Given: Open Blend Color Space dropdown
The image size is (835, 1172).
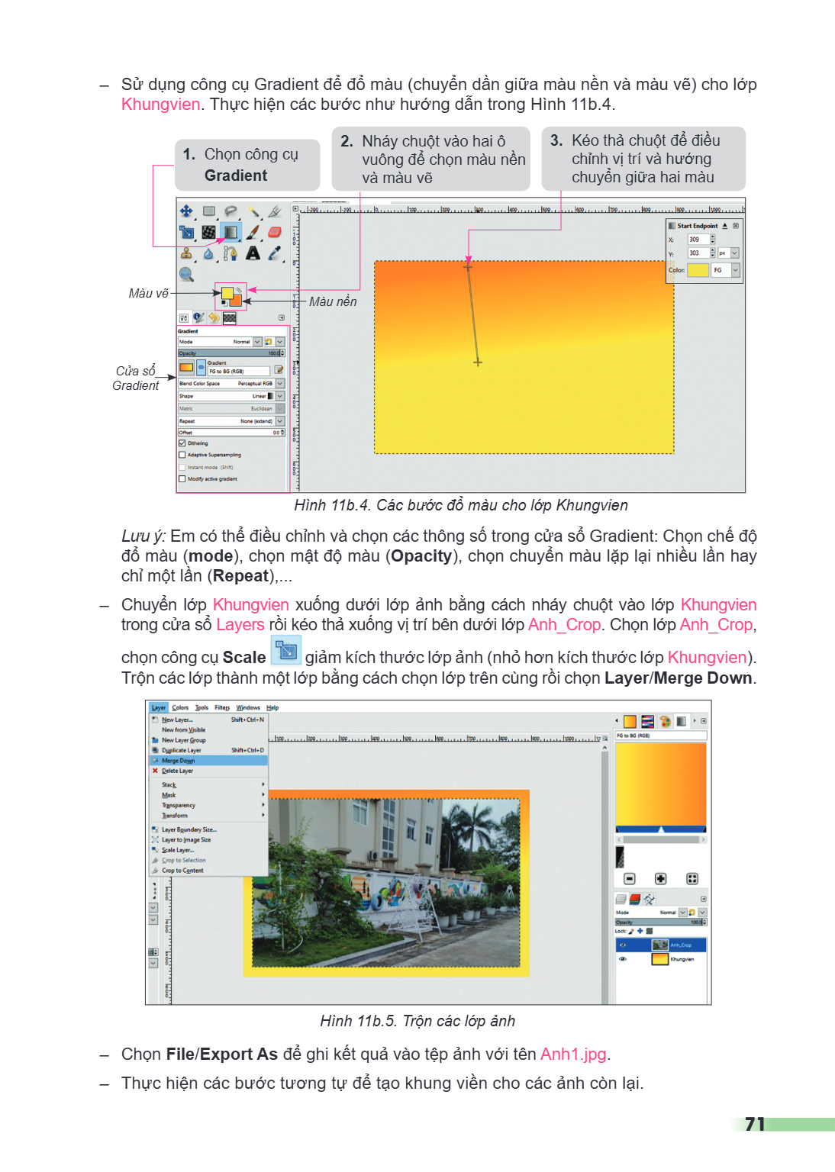Looking at the screenshot, I should coord(280,384).
